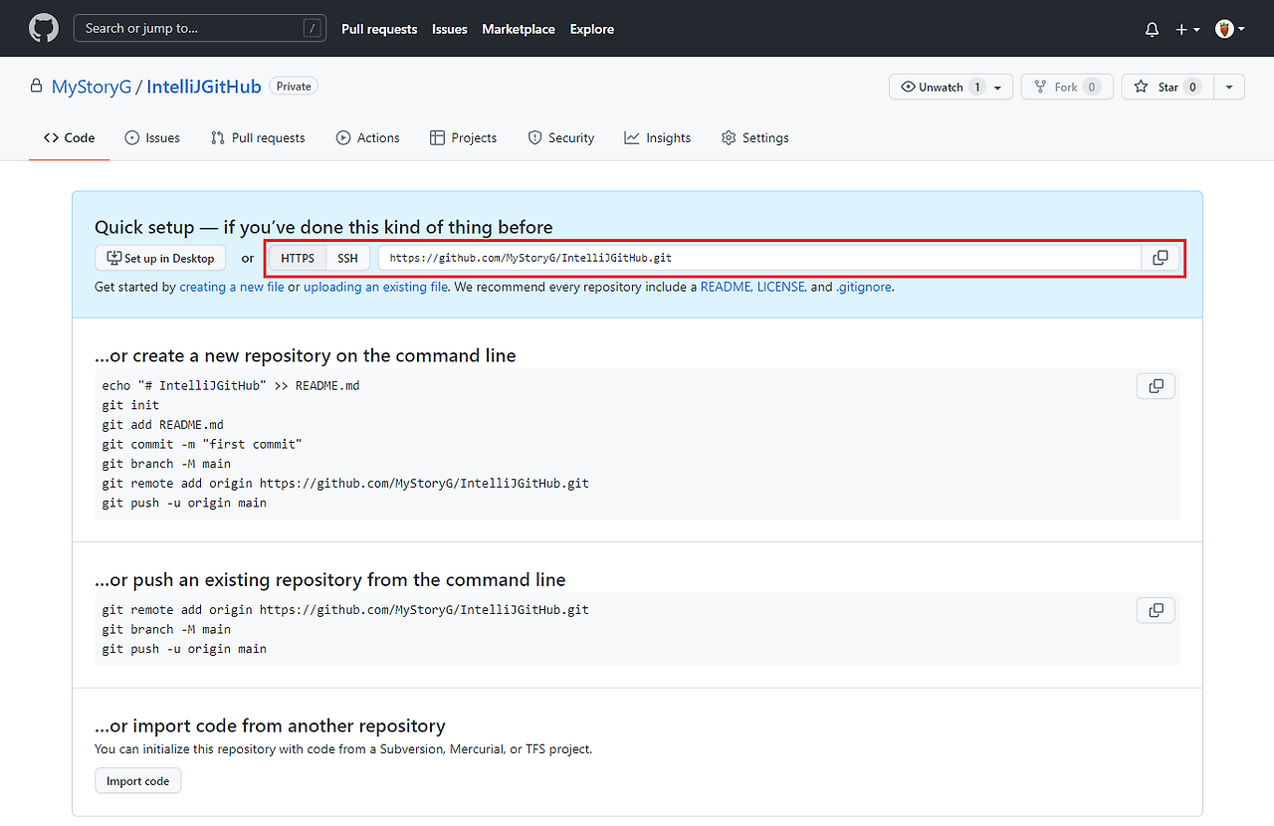Image resolution: width=1274 pixels, height=826 pixels.
Task: Copy the repository URL using the clipboard icon
Action: 1160,257
